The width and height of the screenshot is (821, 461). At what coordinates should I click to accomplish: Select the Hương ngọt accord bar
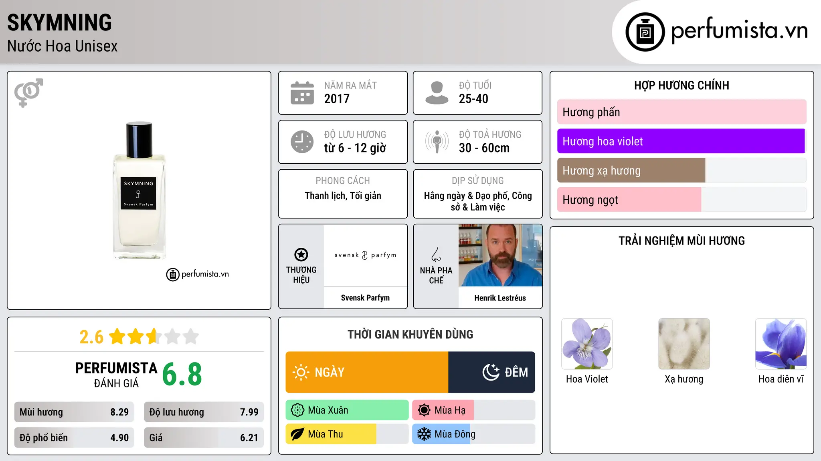coord(681,200)
